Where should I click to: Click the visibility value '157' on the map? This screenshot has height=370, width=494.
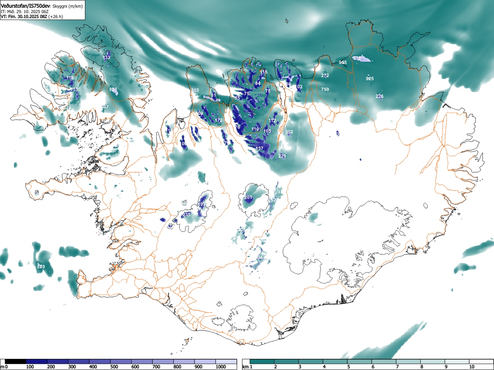259,148
